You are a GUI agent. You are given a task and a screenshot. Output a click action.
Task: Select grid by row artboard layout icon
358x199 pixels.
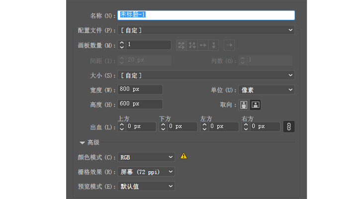[x=181, y=45]
